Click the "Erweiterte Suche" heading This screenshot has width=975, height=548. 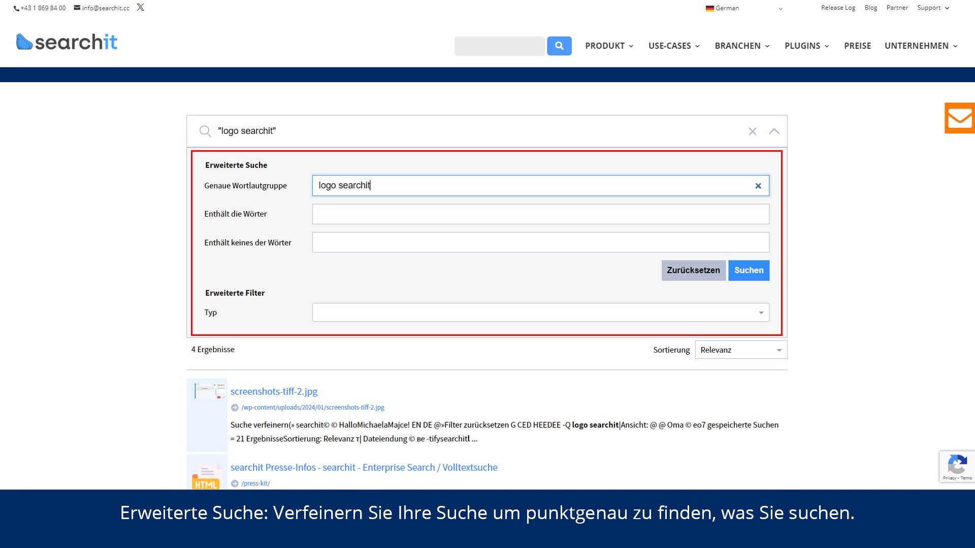click(236, 165)
